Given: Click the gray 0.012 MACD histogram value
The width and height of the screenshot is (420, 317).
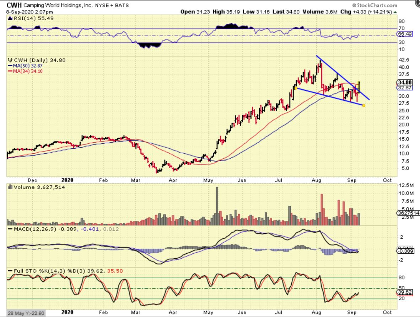Looking at the screenshot, I should 111,229.
